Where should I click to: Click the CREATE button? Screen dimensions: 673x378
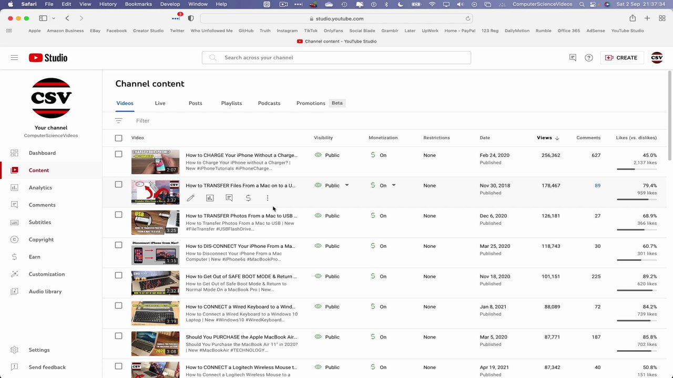(621, 58)
